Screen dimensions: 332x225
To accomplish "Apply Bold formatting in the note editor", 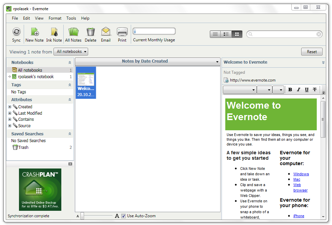I will point(290,90).
